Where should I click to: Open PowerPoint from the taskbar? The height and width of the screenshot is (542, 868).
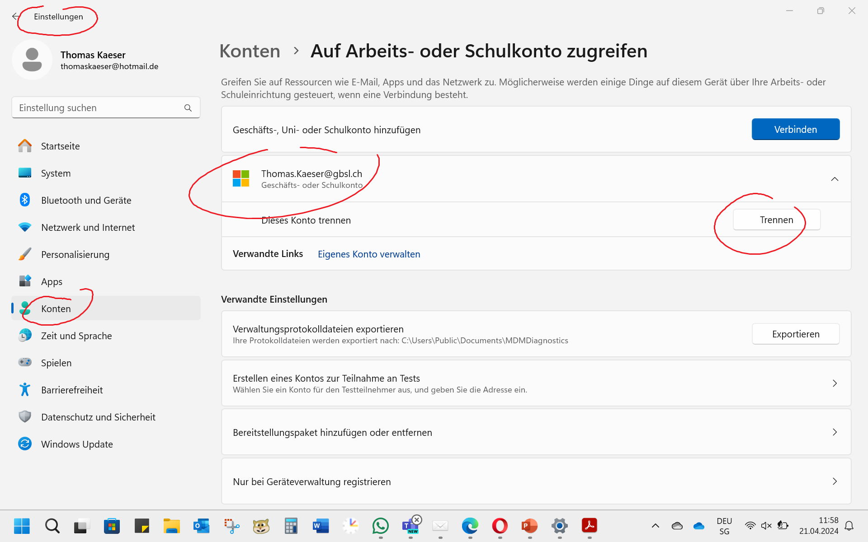tap(529, 526)
